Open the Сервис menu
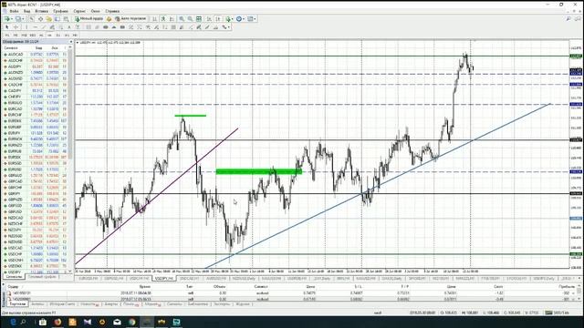Screen dimensions: 584x328 click(x=79, y=11)
